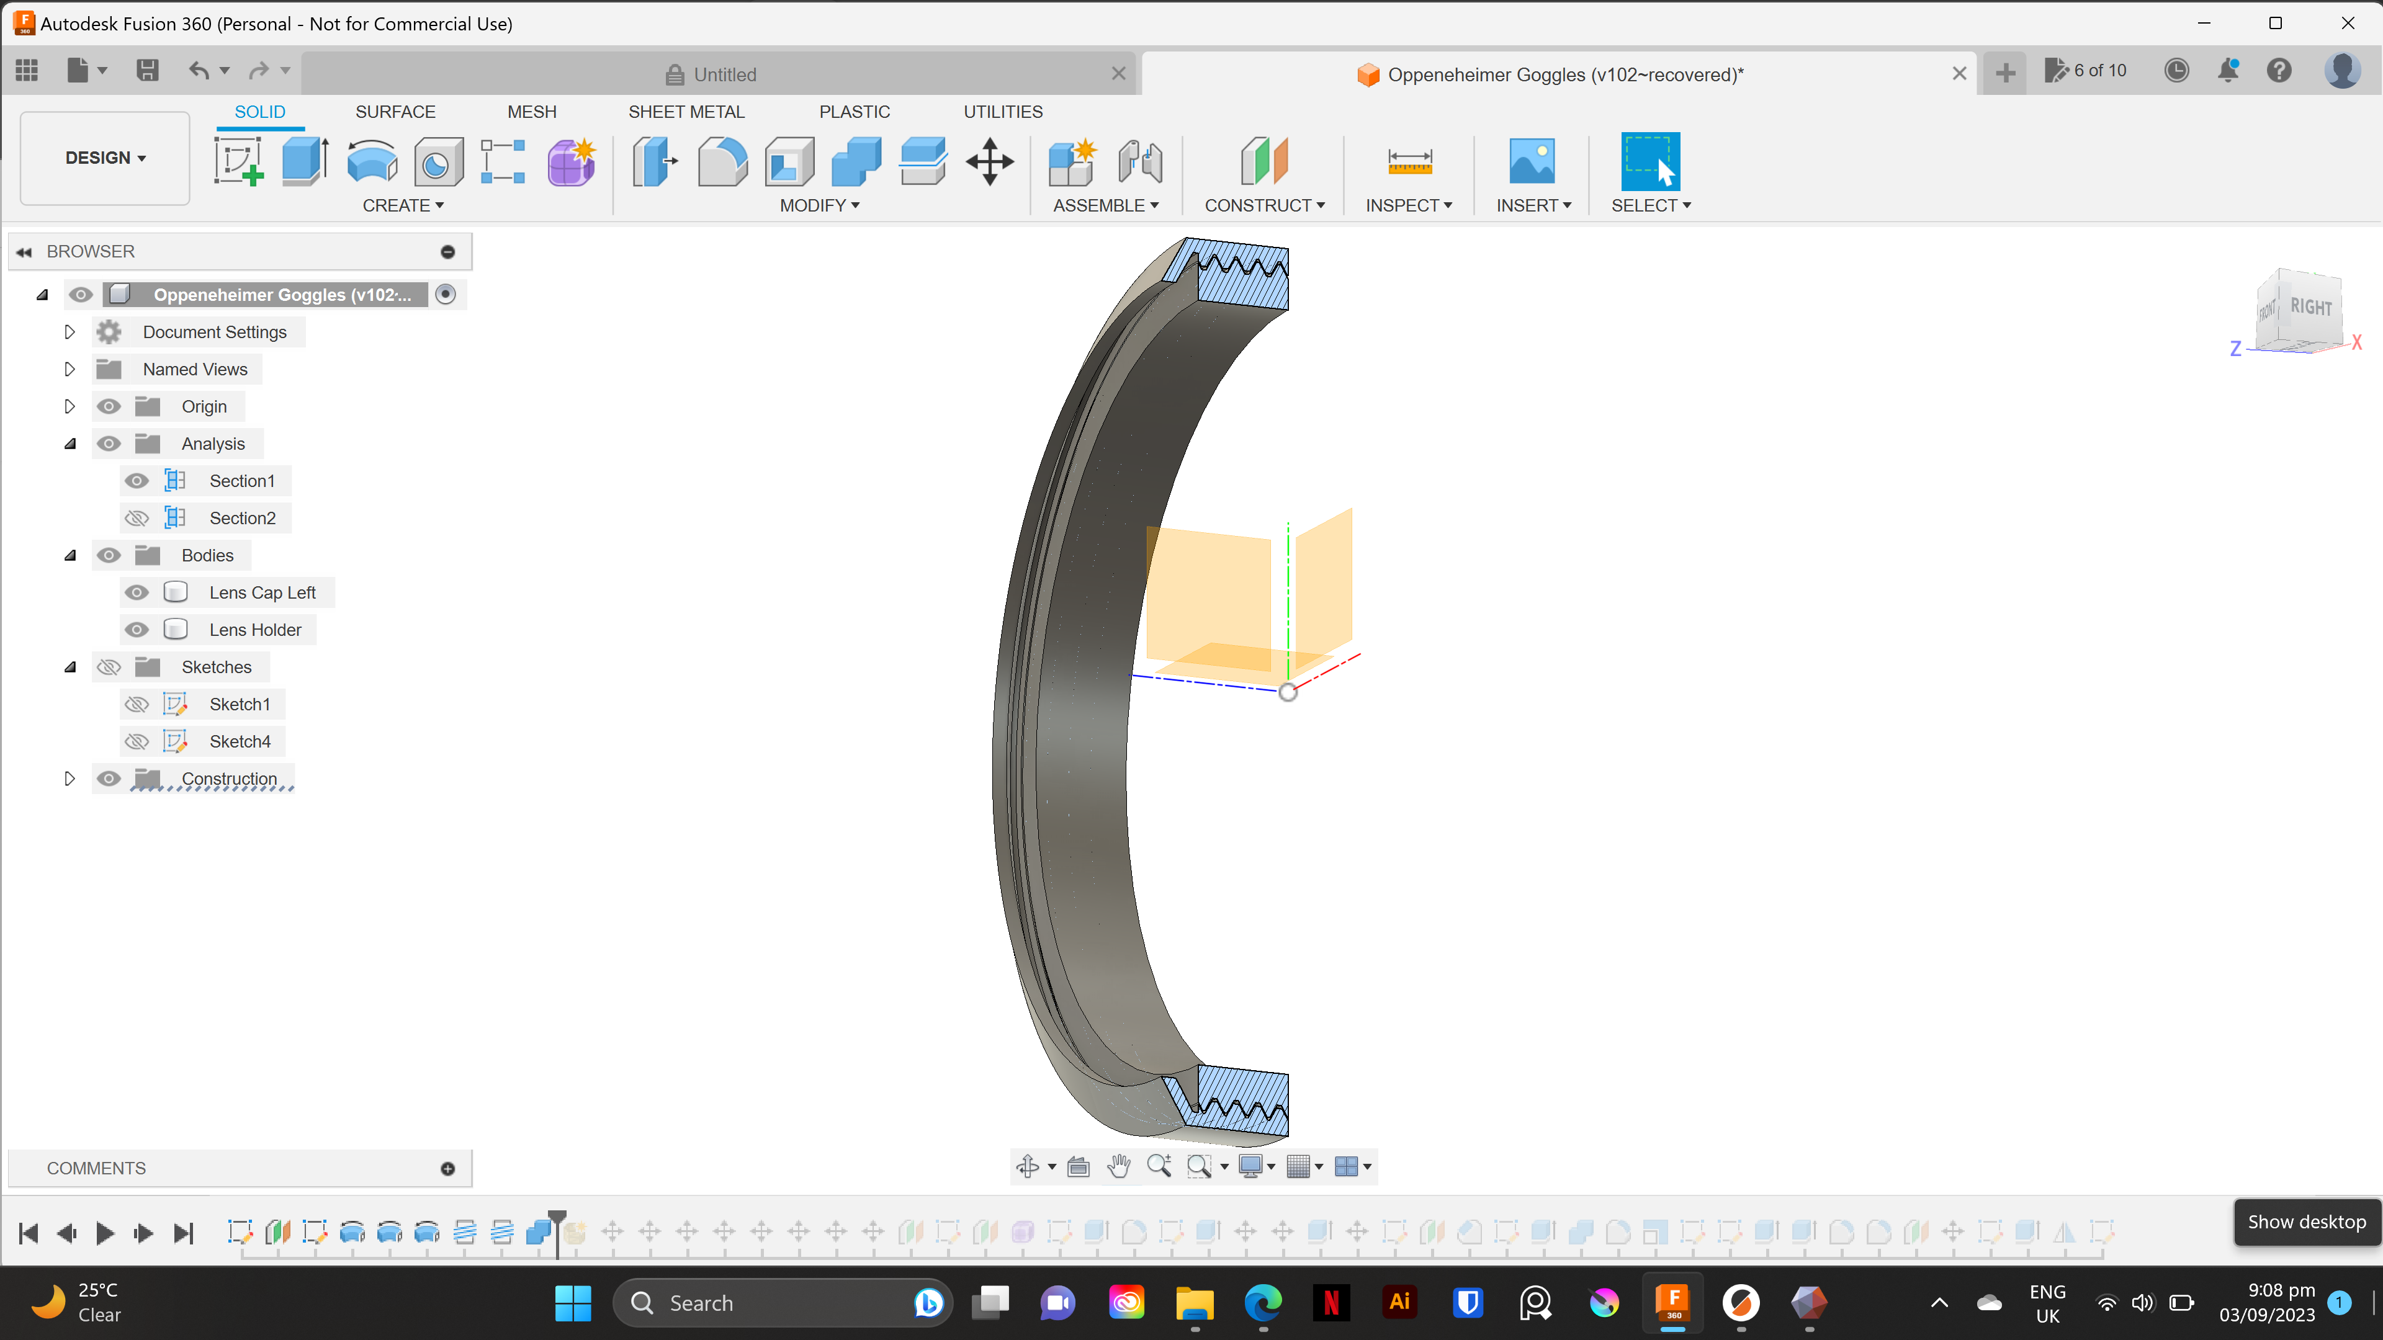Viewport: 2383px width, 1340px height.
Task: Click the Create dropdown menu
Action: [404, 205]
